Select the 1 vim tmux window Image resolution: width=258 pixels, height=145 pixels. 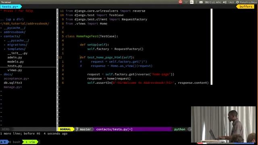(30, 142)
